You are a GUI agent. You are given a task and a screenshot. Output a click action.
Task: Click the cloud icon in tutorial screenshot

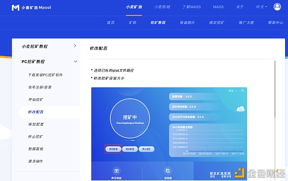(x=240, y=109)
